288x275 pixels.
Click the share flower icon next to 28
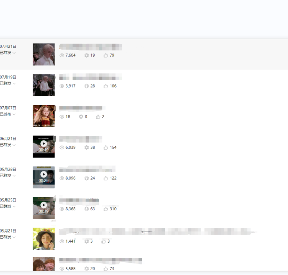point(86,86)
